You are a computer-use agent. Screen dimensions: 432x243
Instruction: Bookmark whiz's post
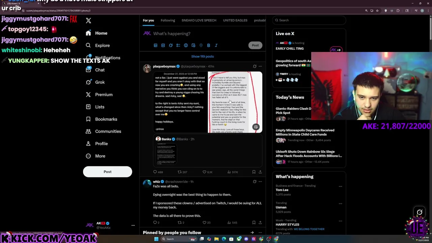[x=254, y=222]
